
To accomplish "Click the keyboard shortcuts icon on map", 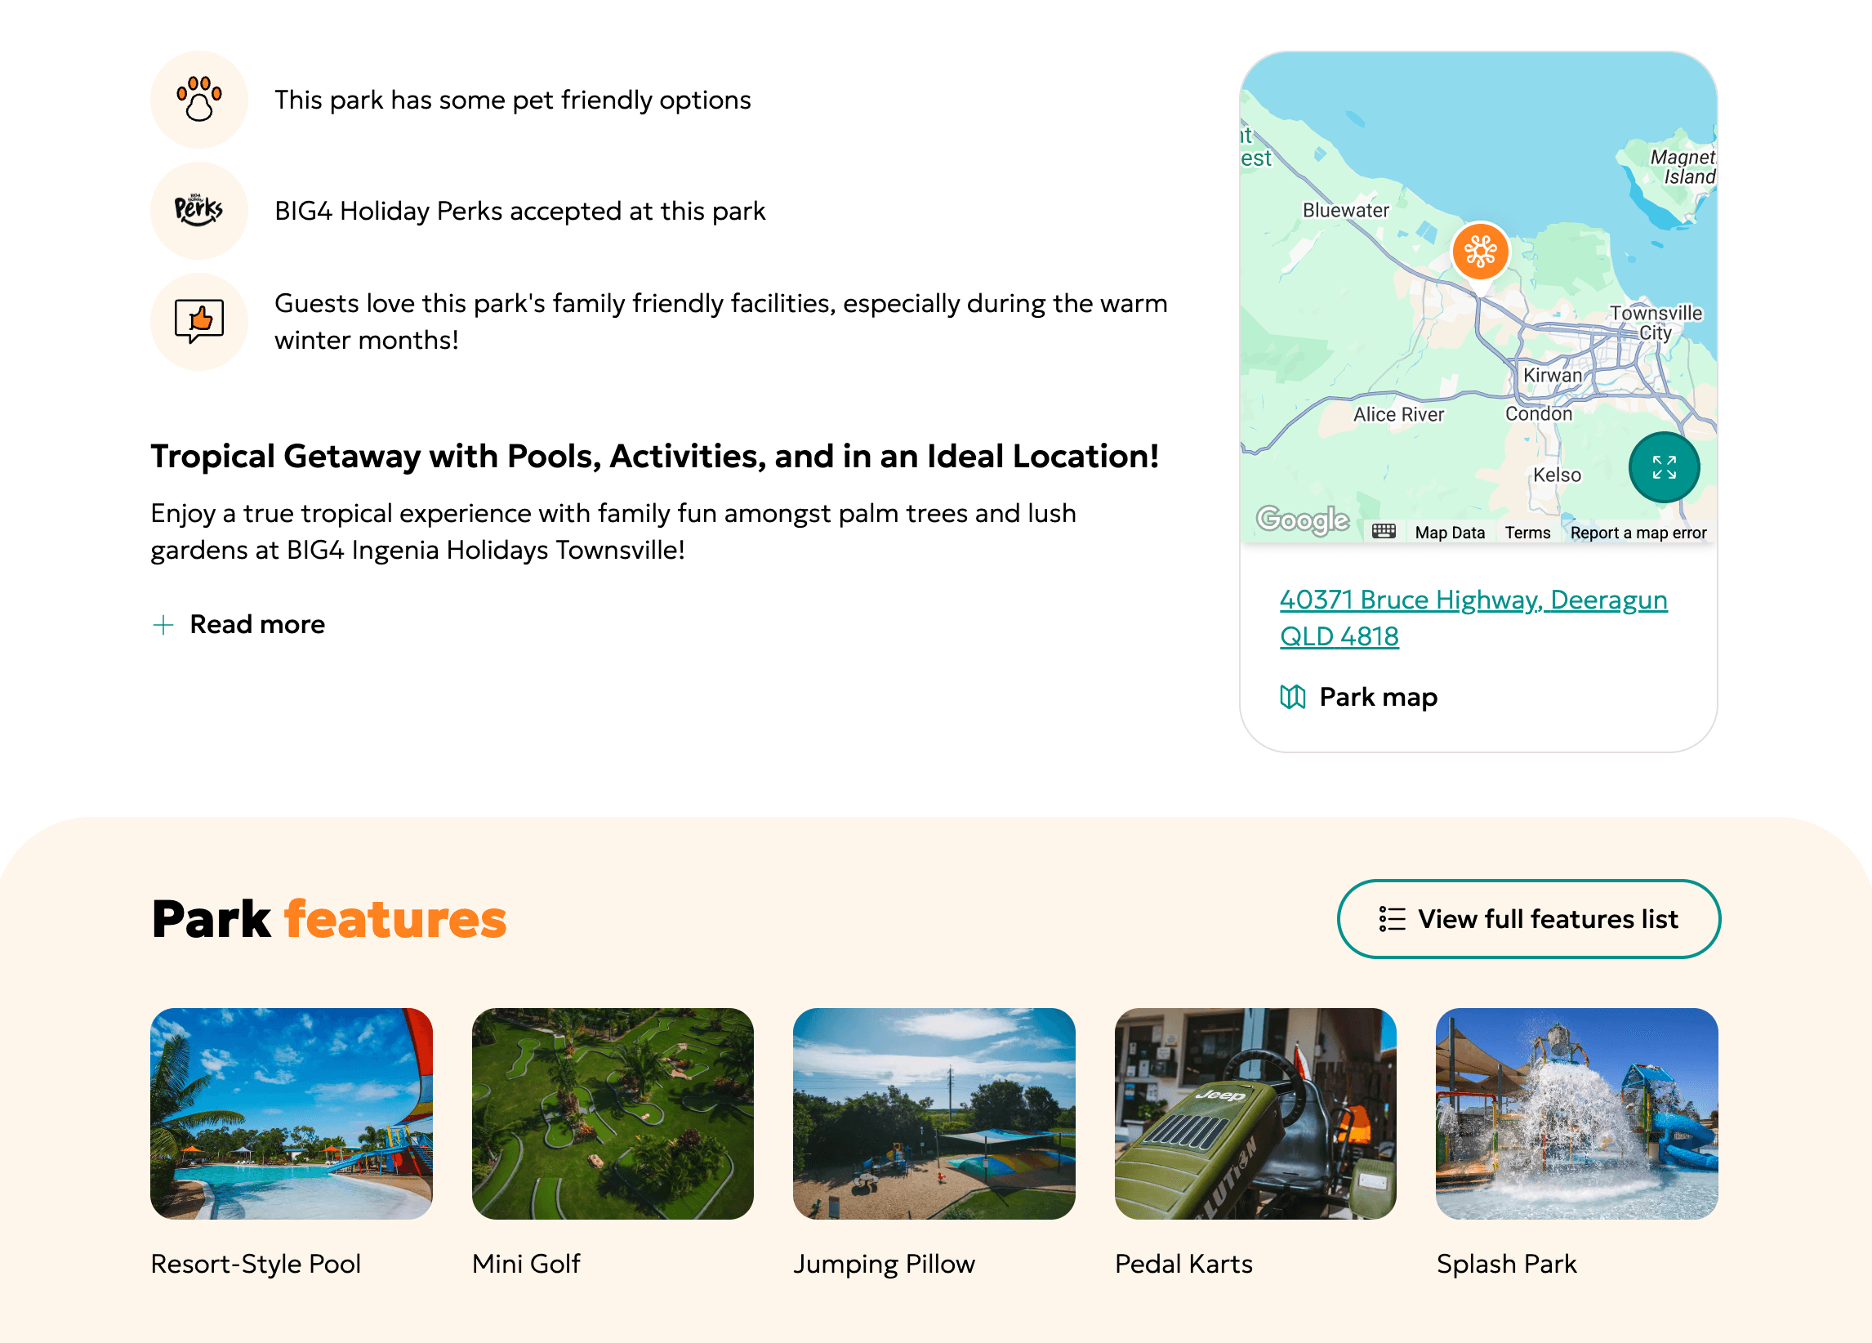I will pyautogui.click(x=1384, y=532).
